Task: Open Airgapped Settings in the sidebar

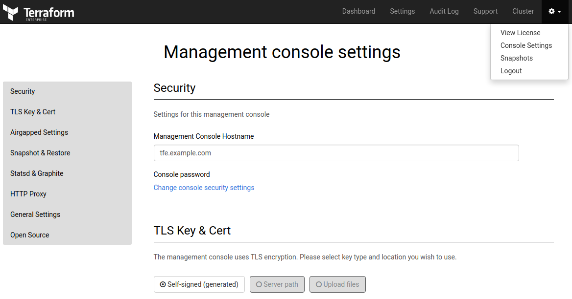Action: (x=39, y=132)
